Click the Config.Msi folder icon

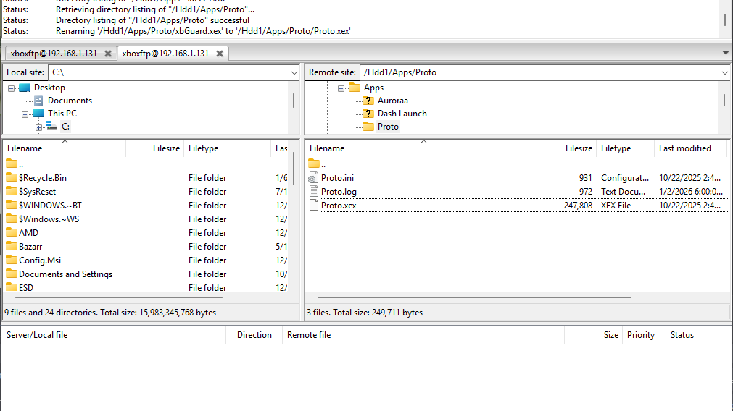[x=12, y=260]
